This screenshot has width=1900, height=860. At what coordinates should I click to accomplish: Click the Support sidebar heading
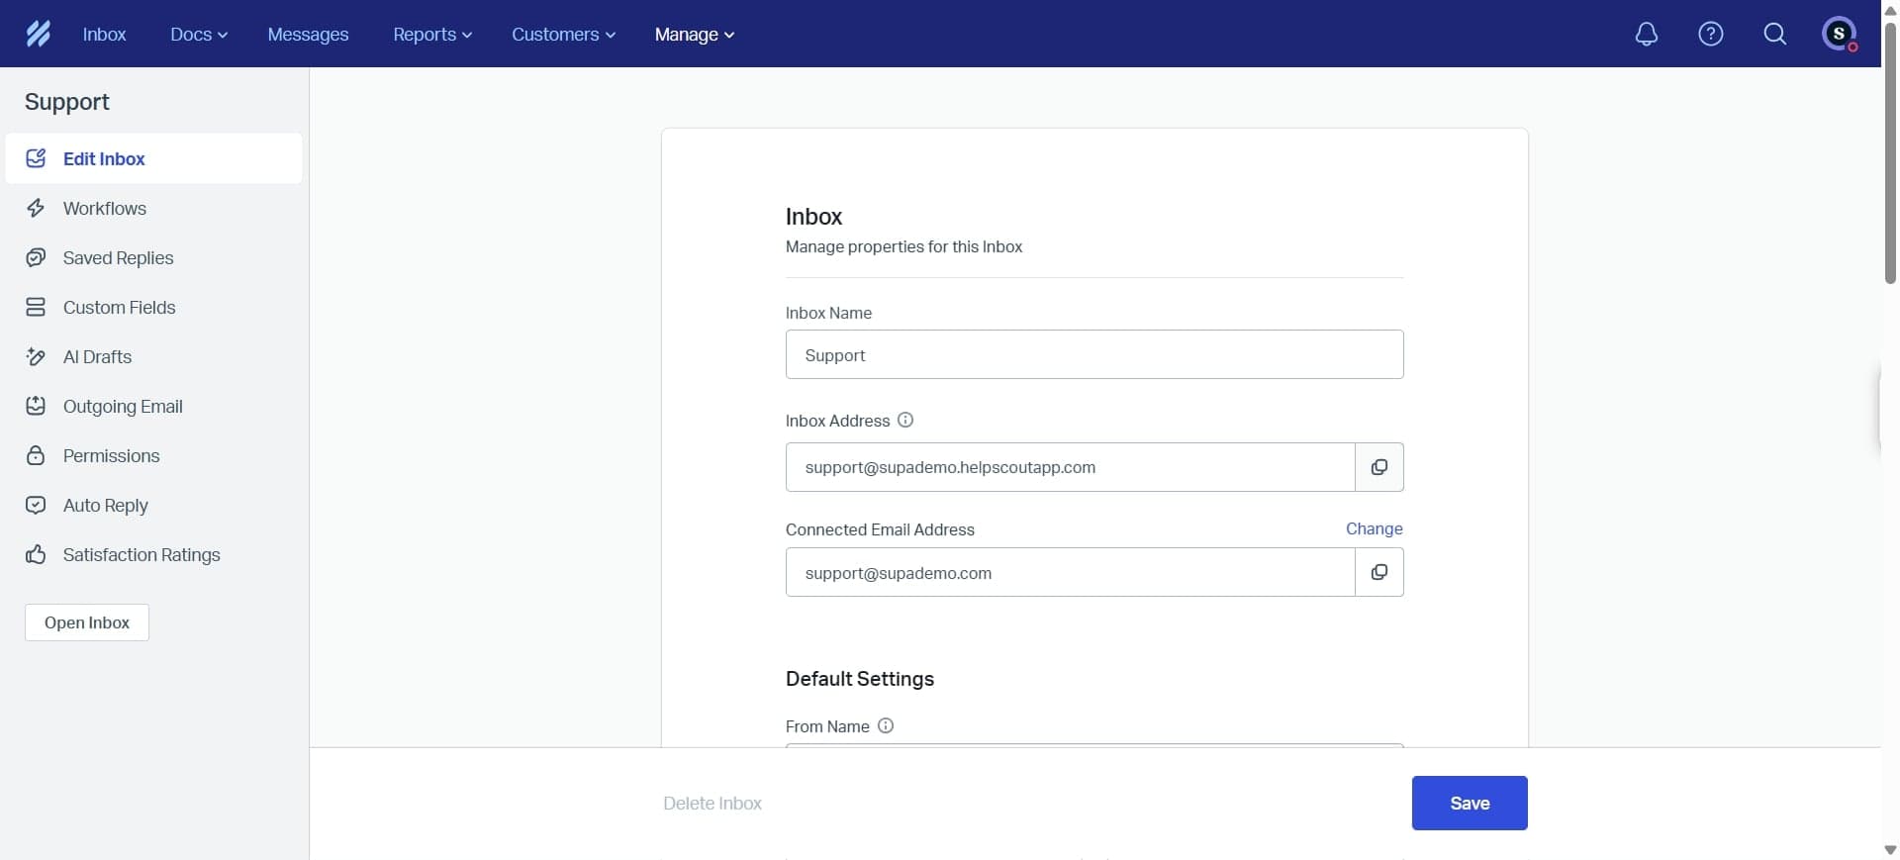point(67,102)
